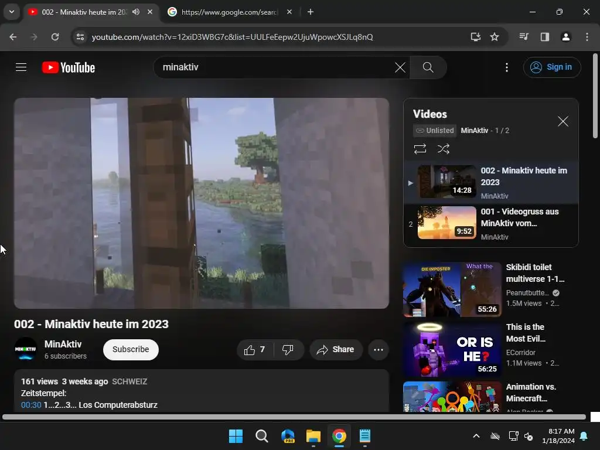
Task: Mute the tab with the speaker icon
Action: (x=136, y=12)
